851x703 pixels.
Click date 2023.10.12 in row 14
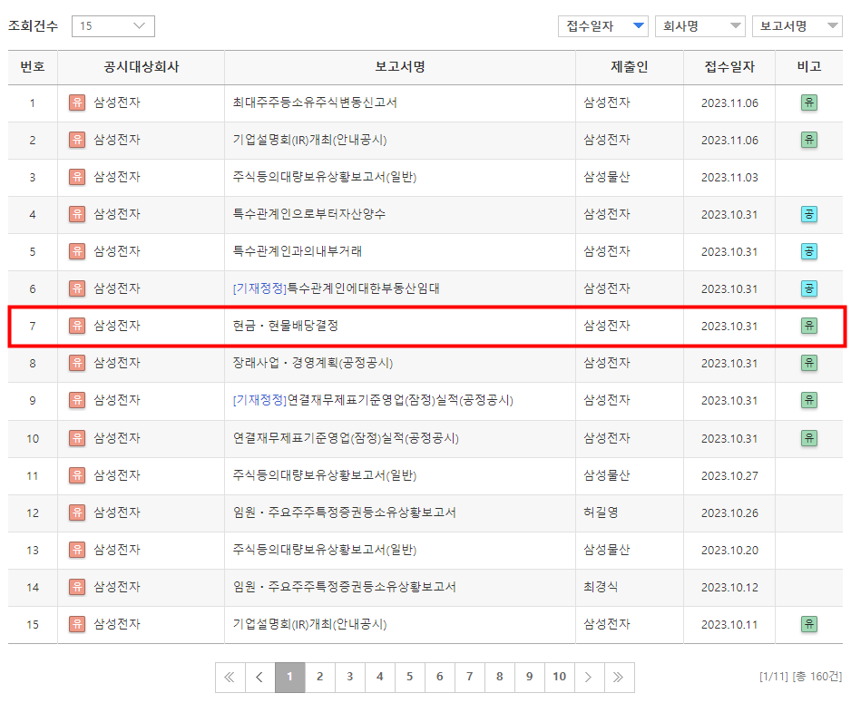(x=729, y=587)
